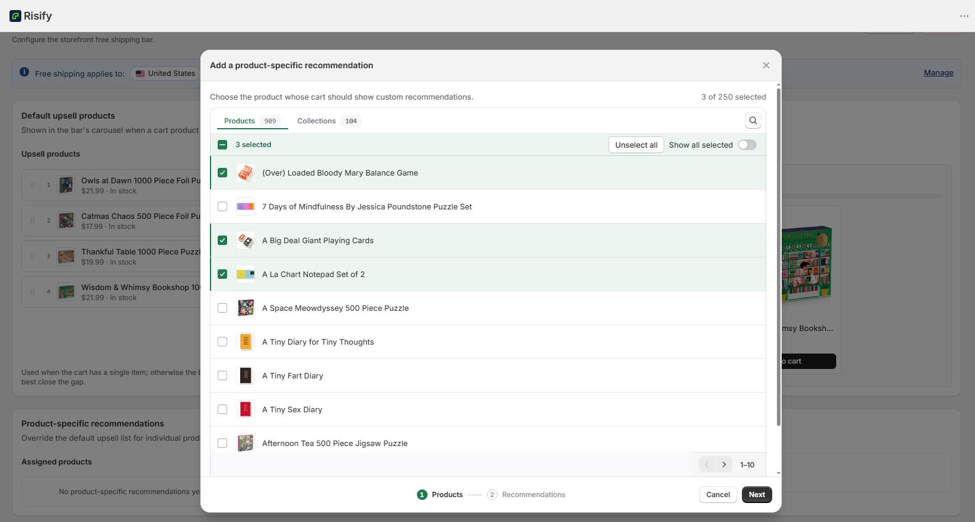Image resolution: width=975 pixels, height=522 pixels.
Task: Check A Tiny Fart Diary checkbox
Action: point(222,375)
